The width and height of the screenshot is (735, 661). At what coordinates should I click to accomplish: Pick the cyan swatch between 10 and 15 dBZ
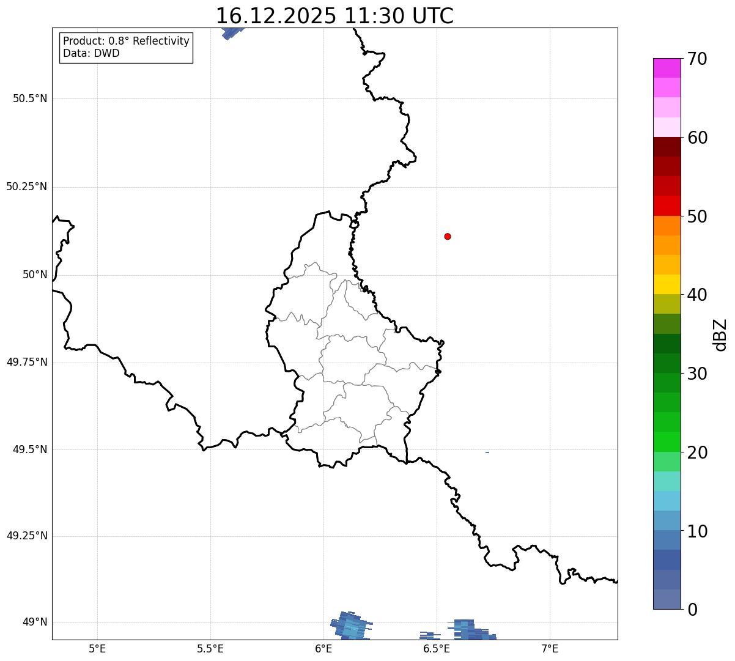pos(667,501)
